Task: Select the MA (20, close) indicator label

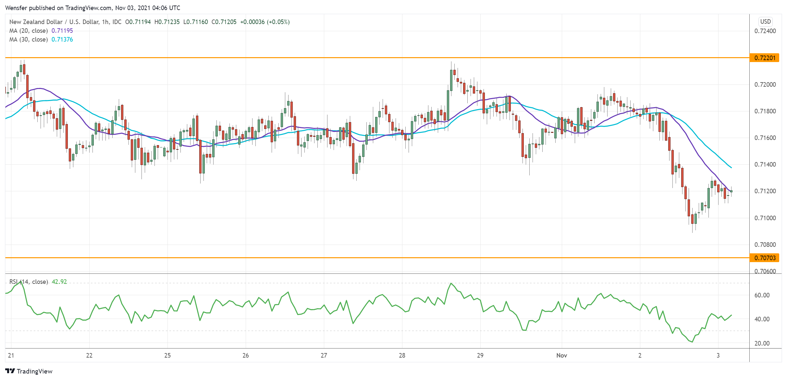Action: [29, 31]
